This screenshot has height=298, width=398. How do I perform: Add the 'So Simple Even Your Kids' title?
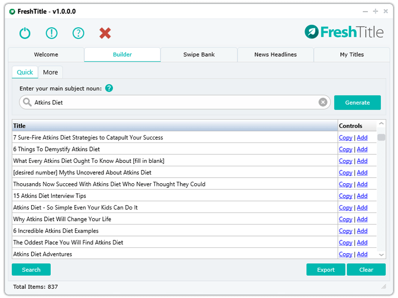click(x=362, y=208)
